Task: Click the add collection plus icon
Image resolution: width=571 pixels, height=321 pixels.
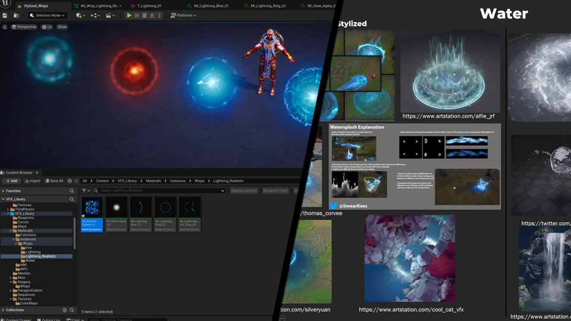Action: point(65,310)
